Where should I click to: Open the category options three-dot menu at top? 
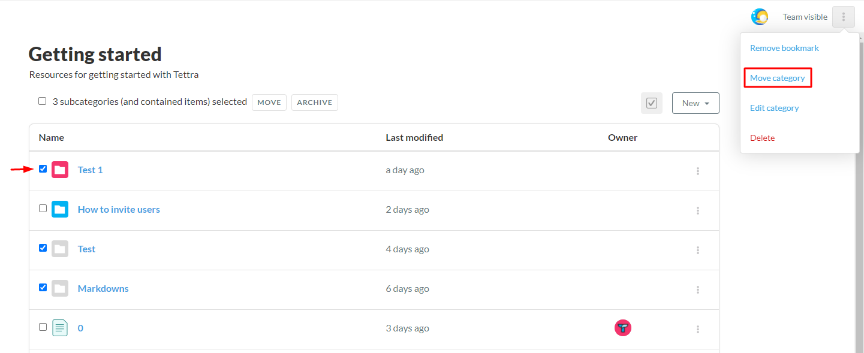[844, 17]
